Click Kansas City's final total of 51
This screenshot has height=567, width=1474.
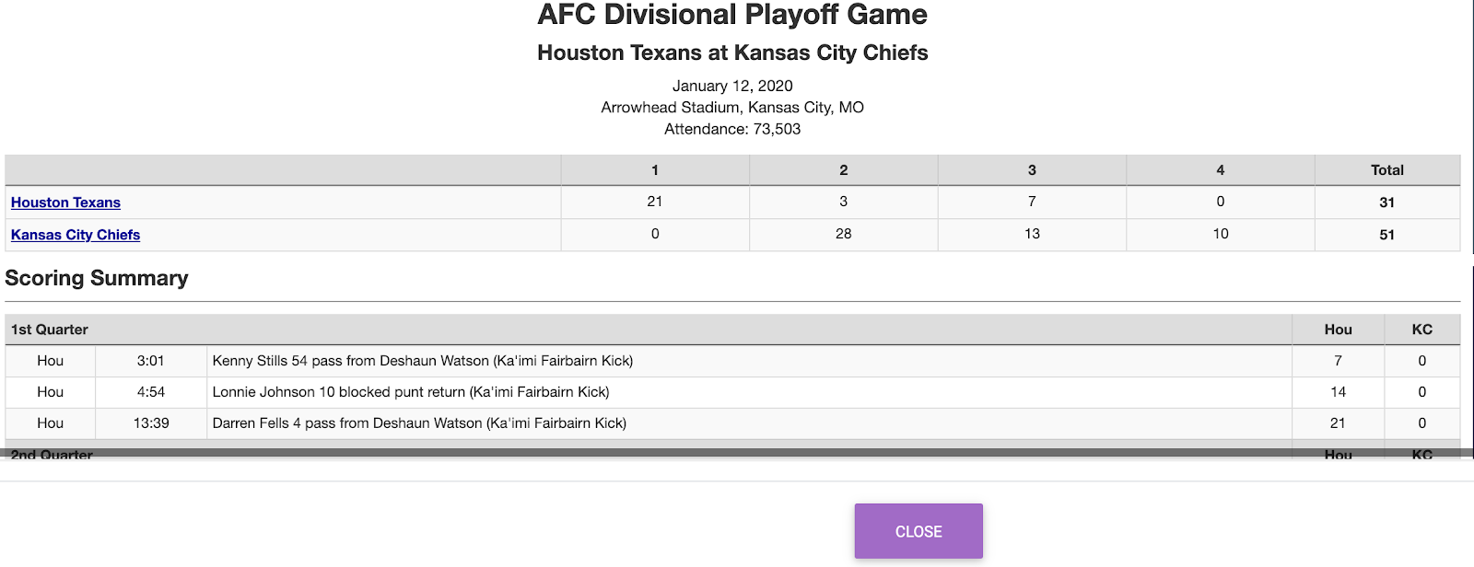[1386, 235]
